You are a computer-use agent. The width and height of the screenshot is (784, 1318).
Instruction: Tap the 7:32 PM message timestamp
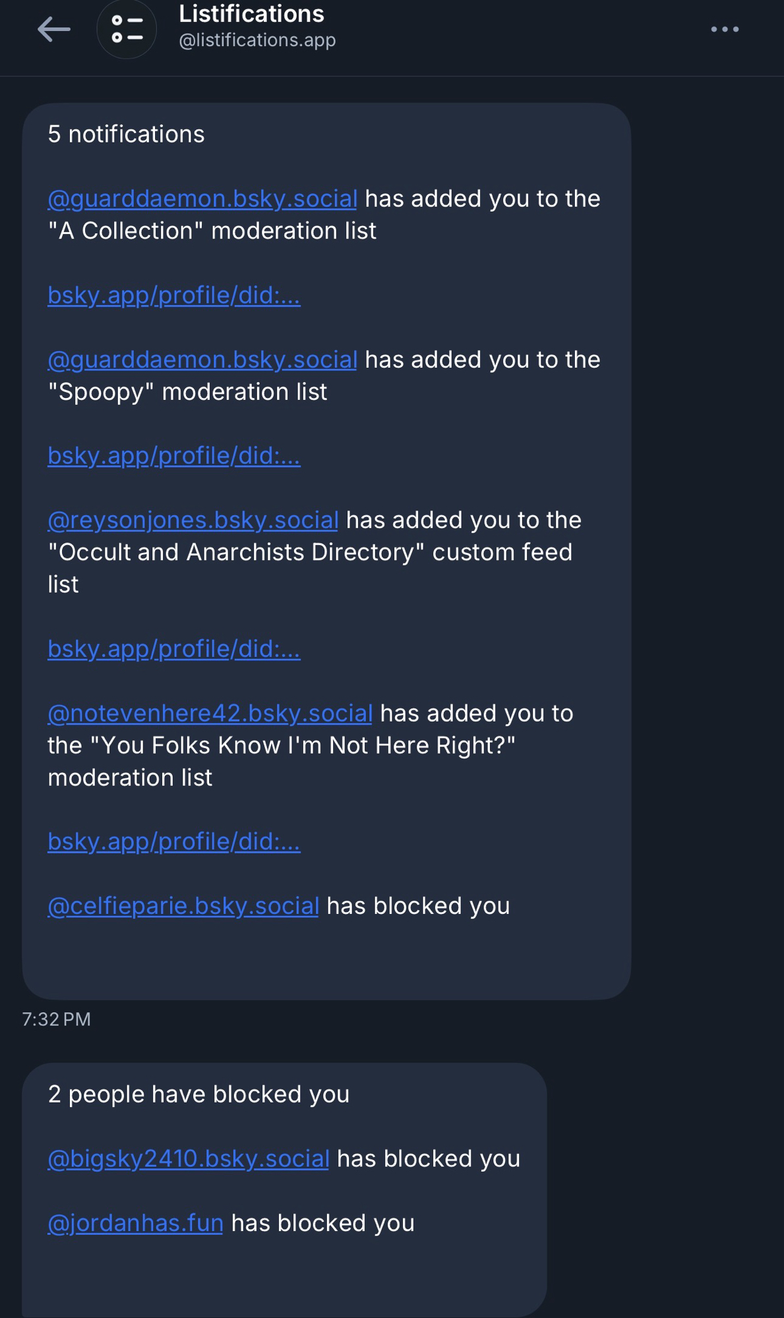[x=57, y=1019]
